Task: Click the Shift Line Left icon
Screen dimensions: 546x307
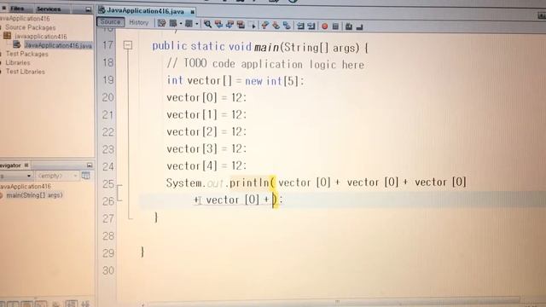Action: 300,26
